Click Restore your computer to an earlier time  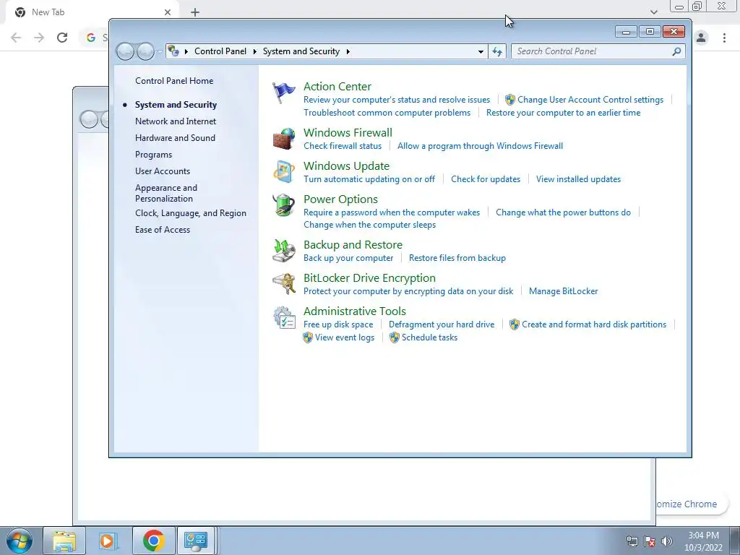click(563, 113)
